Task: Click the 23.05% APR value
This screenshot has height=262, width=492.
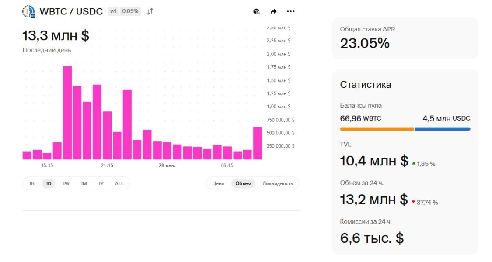Action: pyautogui.click(x=364, y=43)
